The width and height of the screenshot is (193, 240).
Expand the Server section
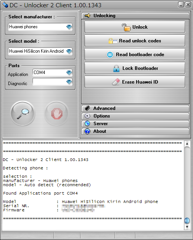[x=135, y=124]
